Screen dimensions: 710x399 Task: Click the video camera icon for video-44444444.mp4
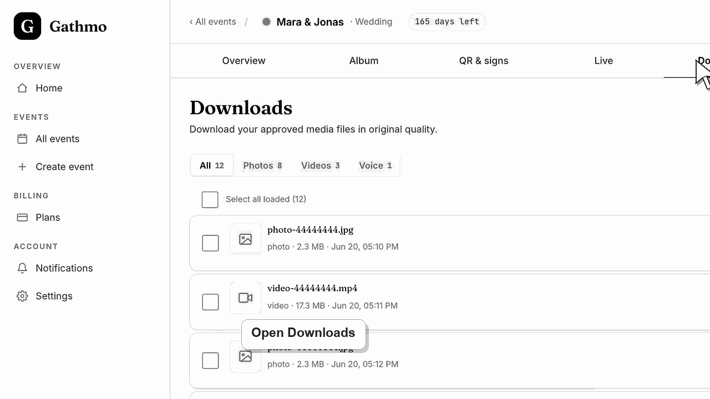point(246,298)
